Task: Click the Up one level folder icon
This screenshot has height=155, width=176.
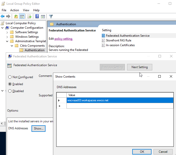Action: [x=16, y=16]
